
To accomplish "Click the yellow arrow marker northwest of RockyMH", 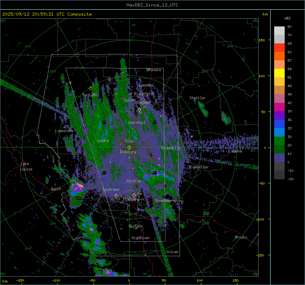I will pyautogui.click(x=70, y=83).
